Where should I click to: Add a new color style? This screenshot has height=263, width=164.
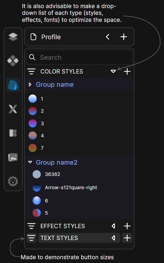point(127,72)
